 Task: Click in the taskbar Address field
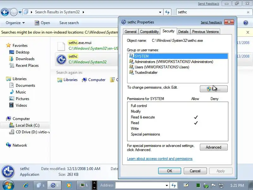[x=140, y=185]
